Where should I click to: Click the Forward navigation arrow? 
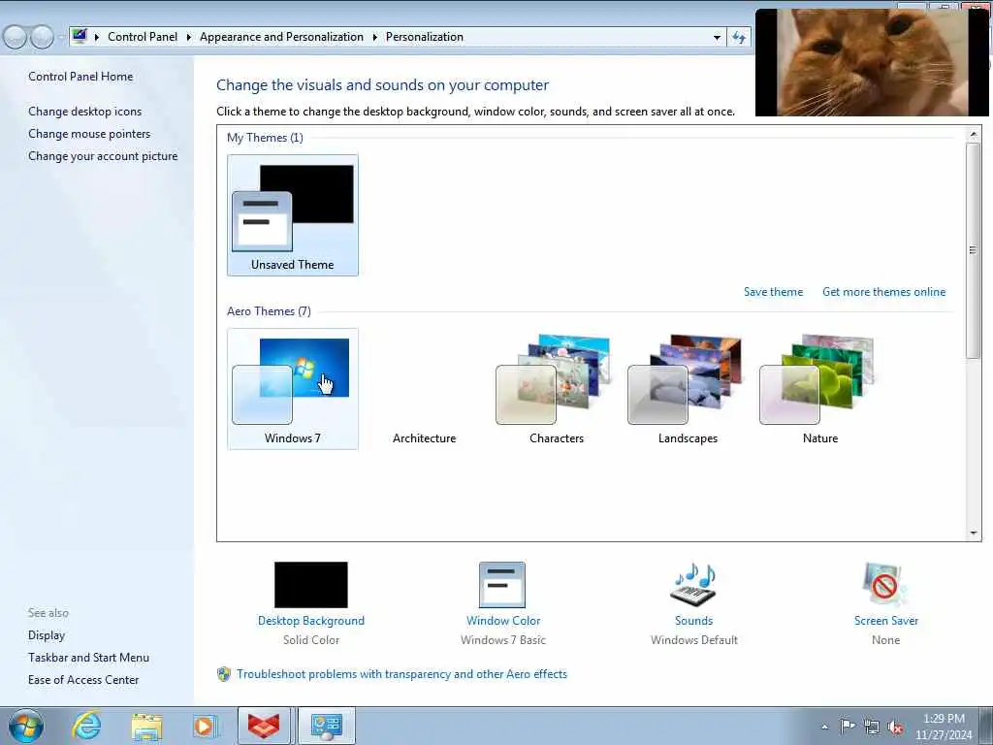click(x=43, y=38)
